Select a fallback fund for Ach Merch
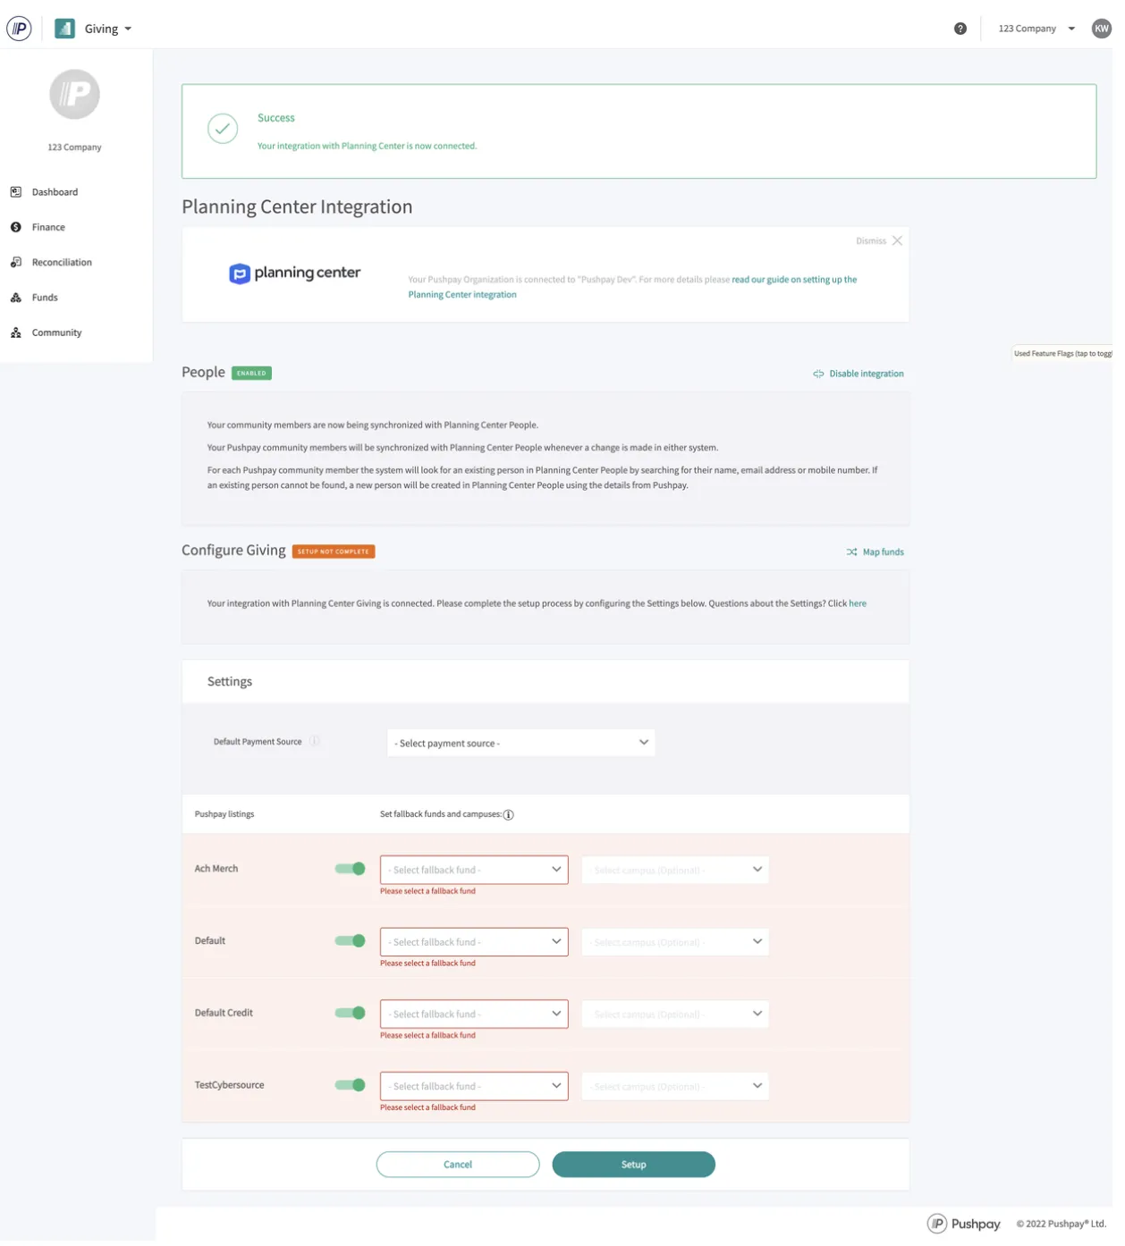 point(473,869)
